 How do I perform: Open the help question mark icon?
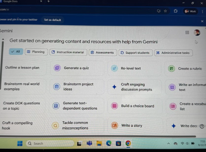[202, 126]
